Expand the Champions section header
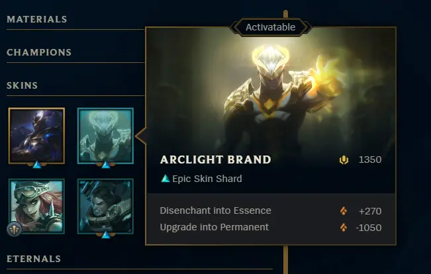This screenshot has height=274, width=431. pyautogui.click(x=39, y=52)
